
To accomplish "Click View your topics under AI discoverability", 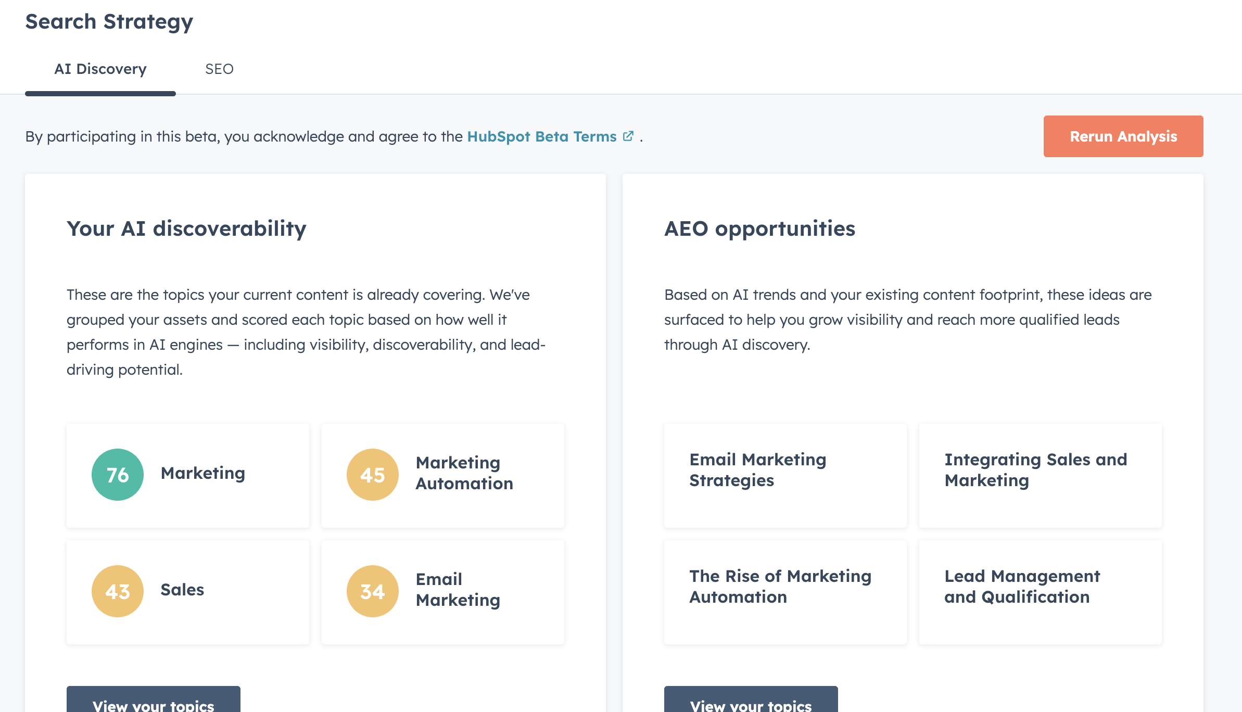I will click(x=154, y=700).
